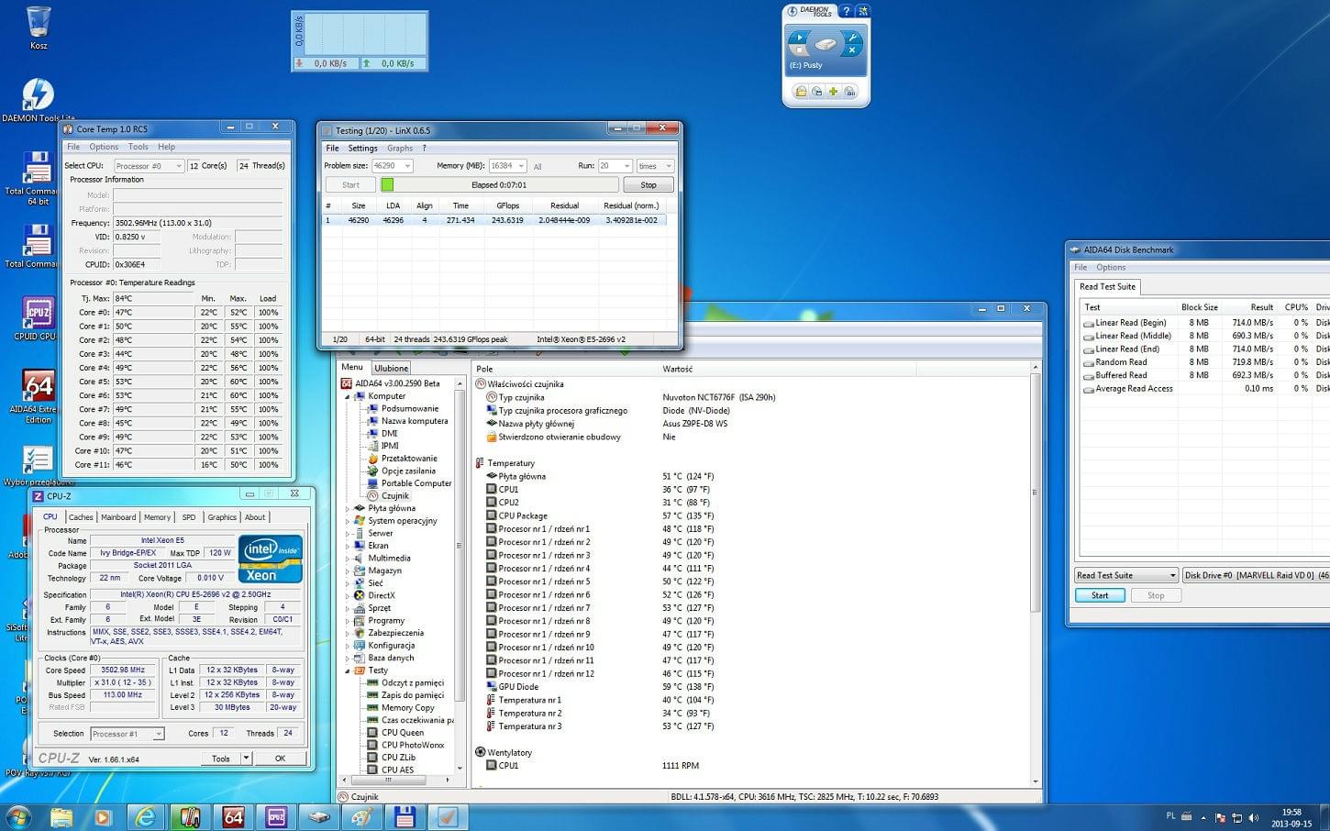Open Total Commander 64 bit desktop icon

(38, 177)
